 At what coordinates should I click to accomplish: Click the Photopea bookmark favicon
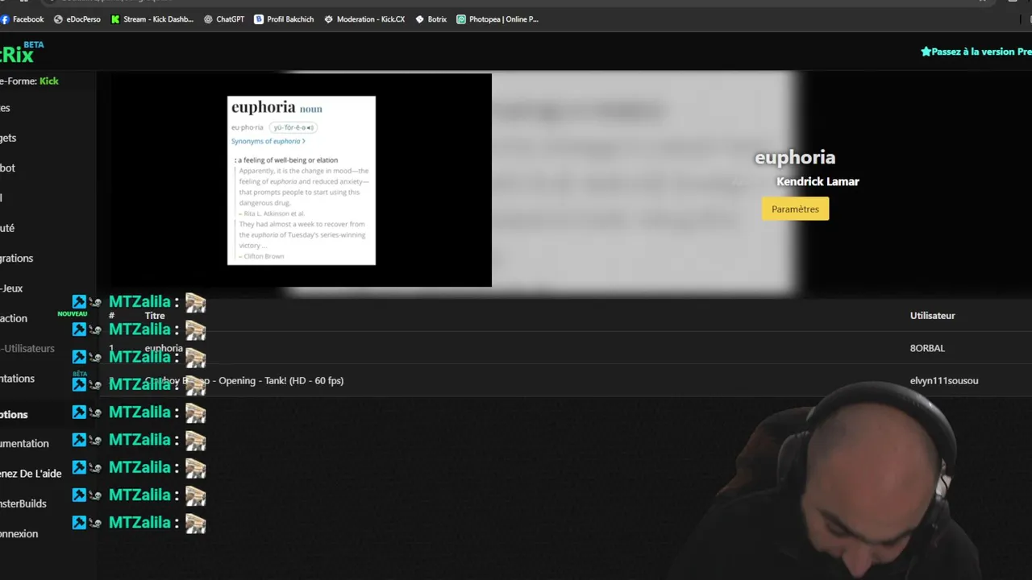coord(461,19)
